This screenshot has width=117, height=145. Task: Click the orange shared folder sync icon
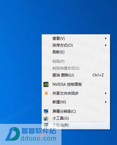46,93
